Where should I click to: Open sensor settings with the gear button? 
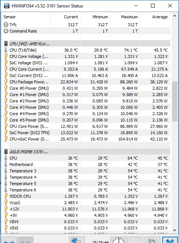point(152,240)
